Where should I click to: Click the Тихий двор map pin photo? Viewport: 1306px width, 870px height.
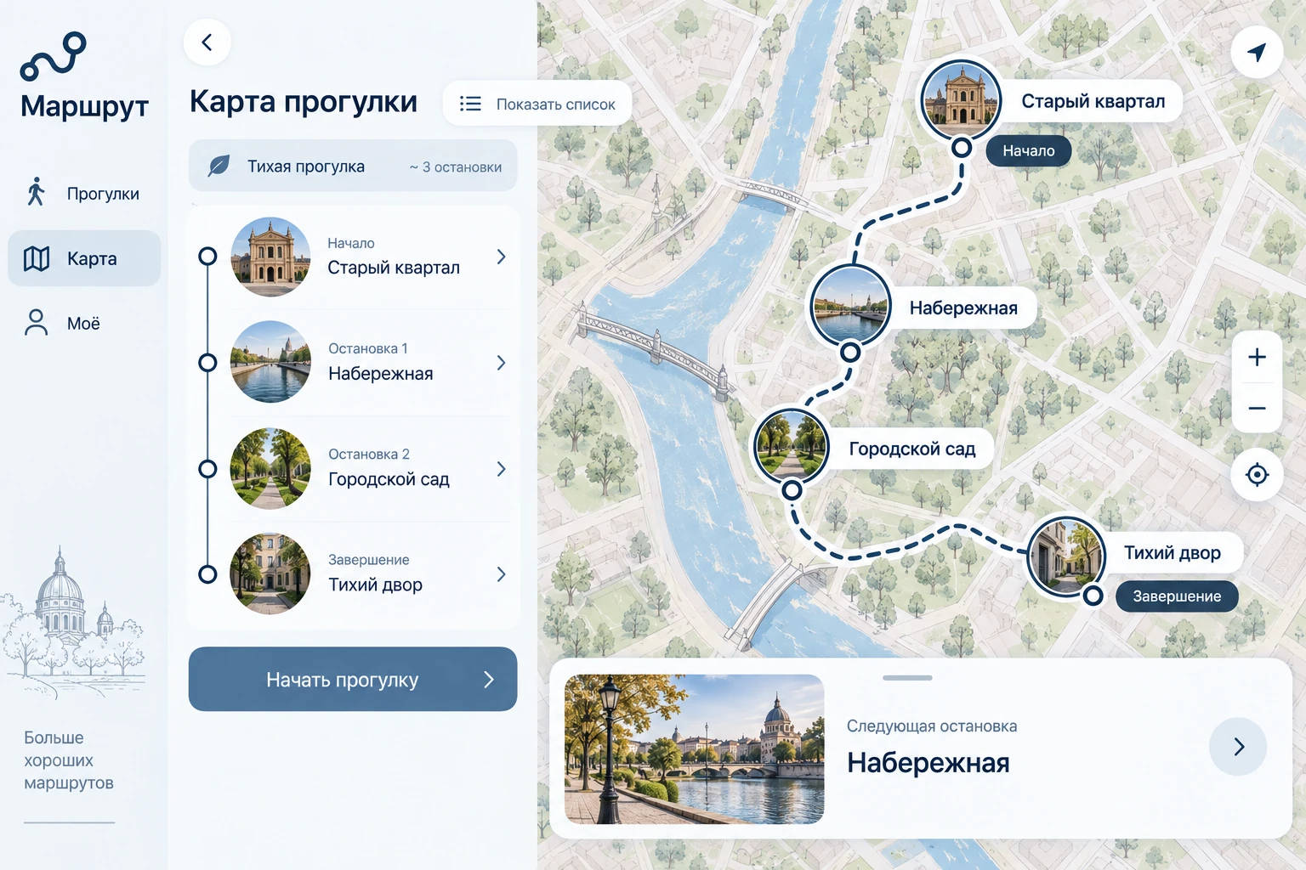[1066, 556]
